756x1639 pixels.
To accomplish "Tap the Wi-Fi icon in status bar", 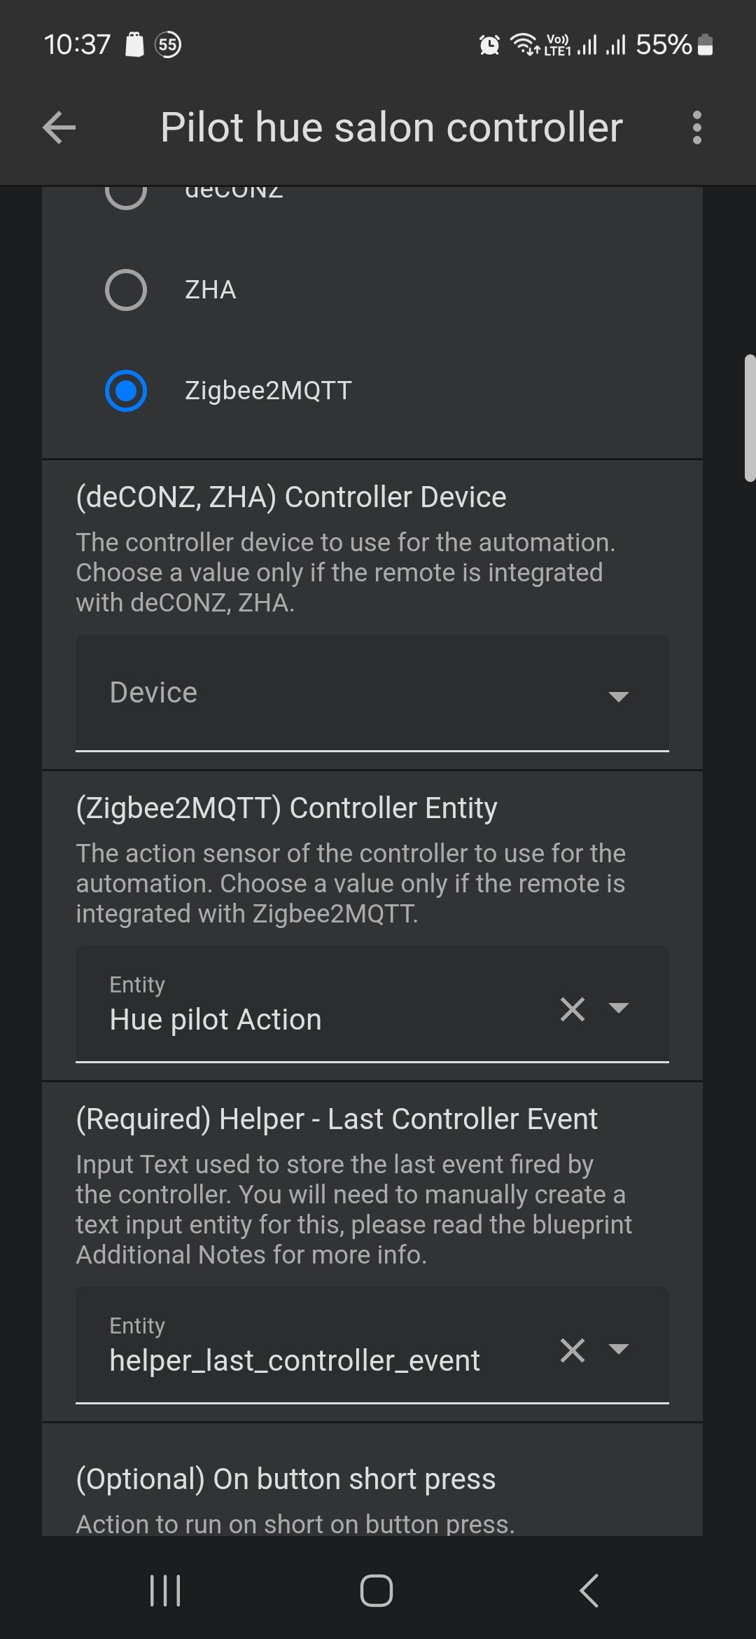I will 524,44.
